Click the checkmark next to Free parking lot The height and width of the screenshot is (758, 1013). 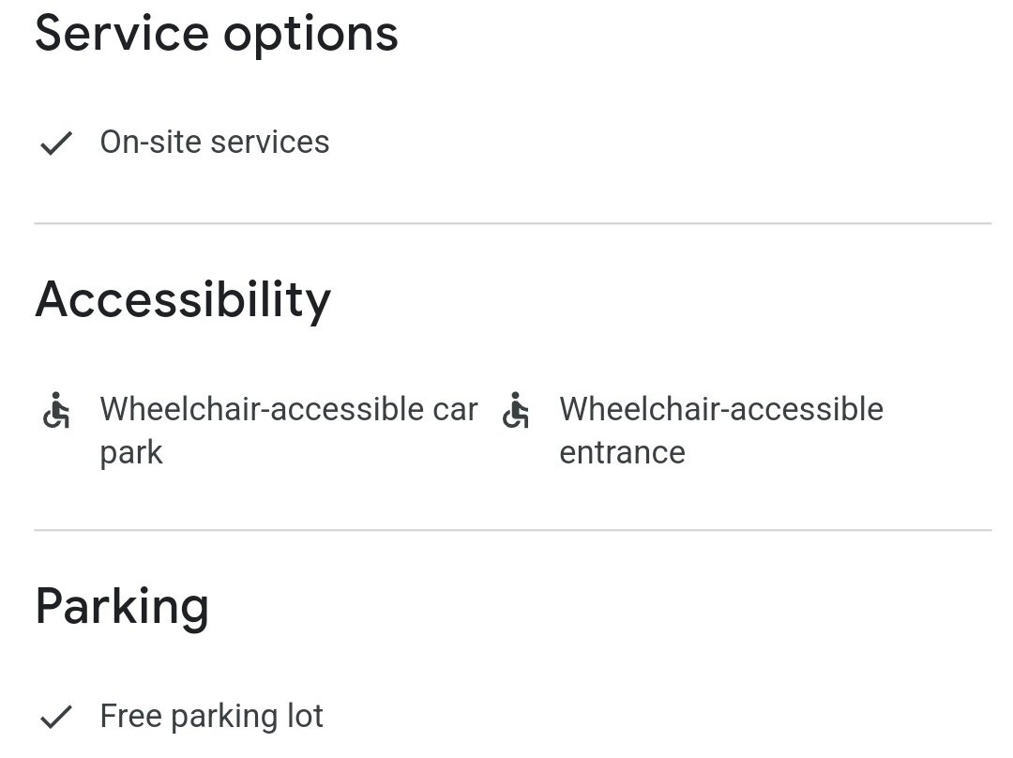56,718
